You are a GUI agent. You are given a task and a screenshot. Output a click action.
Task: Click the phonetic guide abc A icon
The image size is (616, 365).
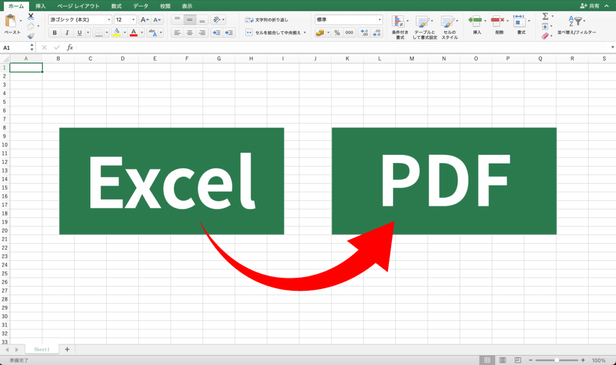pos(152,32)
